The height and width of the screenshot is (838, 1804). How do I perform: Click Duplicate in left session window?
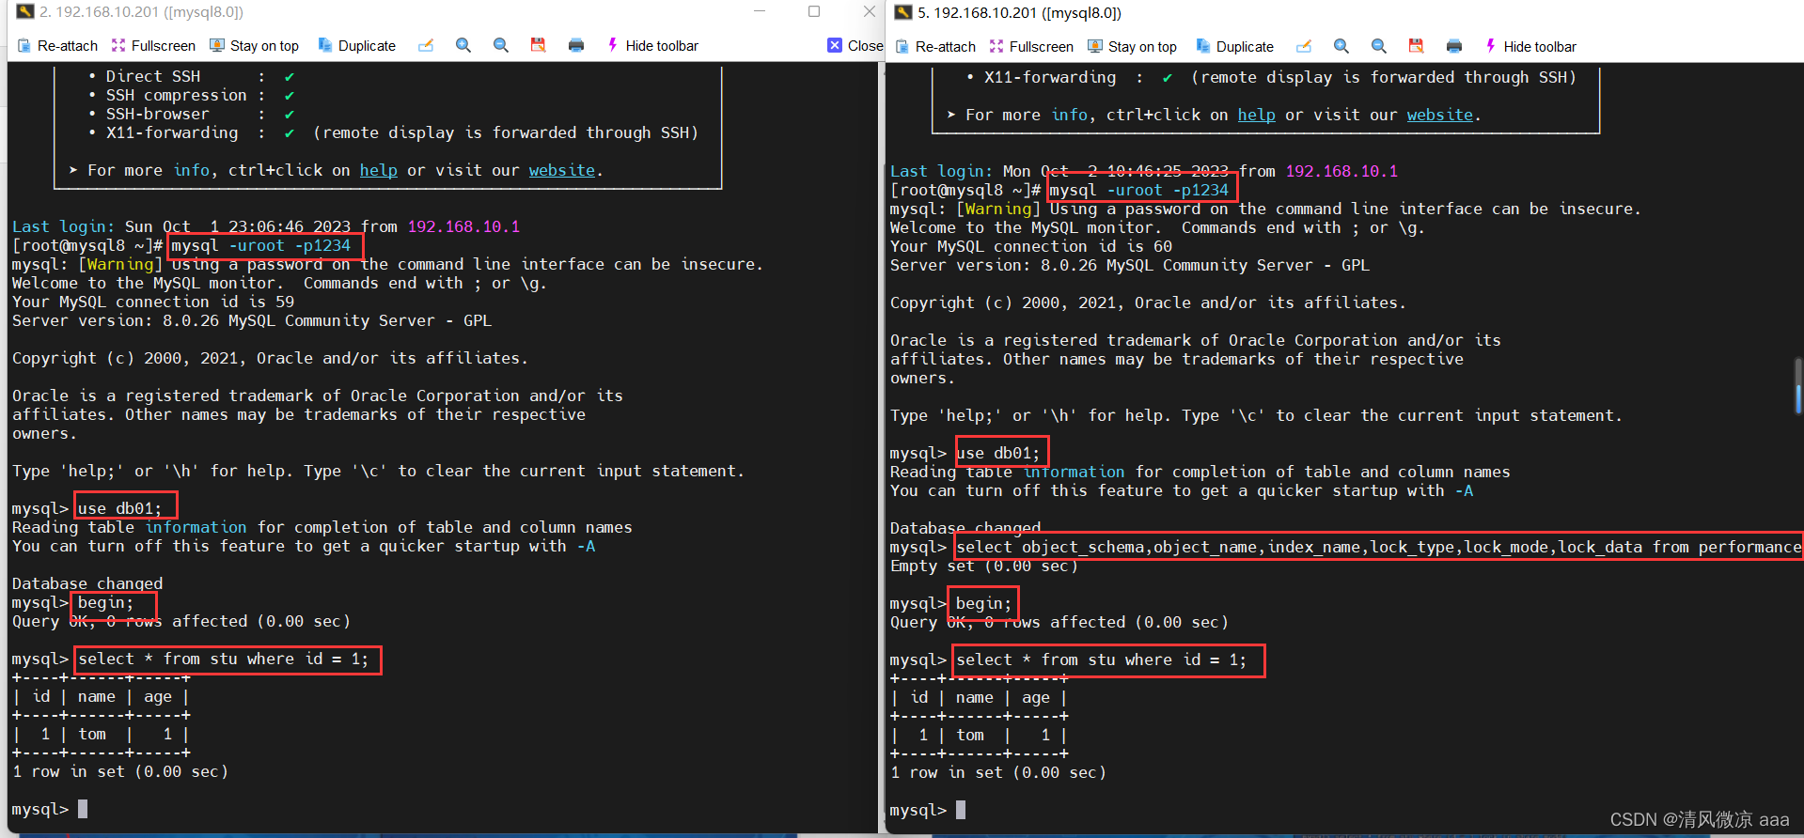[356, 45]
